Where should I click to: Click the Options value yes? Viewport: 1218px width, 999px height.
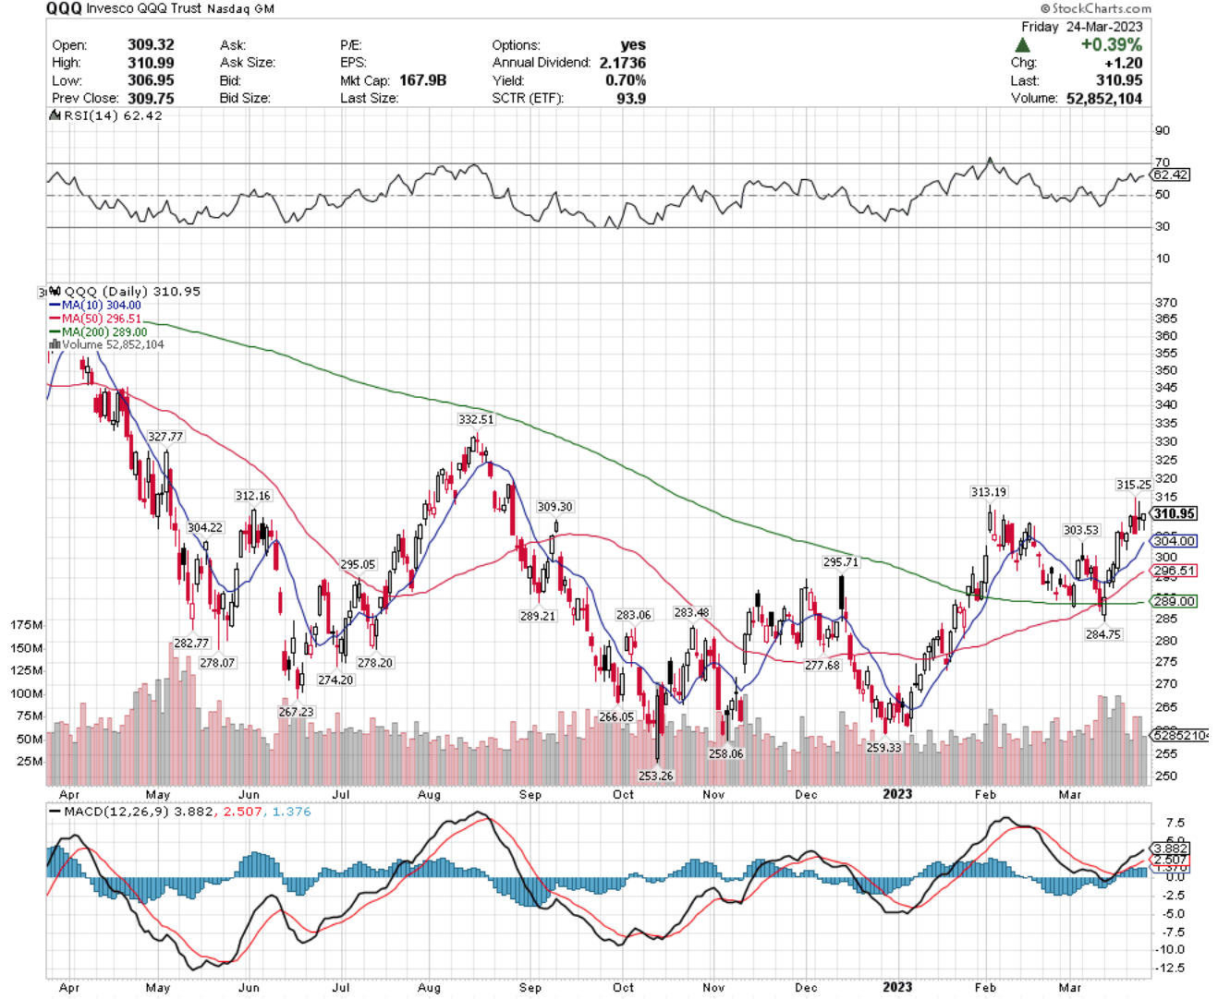(633, 44)
